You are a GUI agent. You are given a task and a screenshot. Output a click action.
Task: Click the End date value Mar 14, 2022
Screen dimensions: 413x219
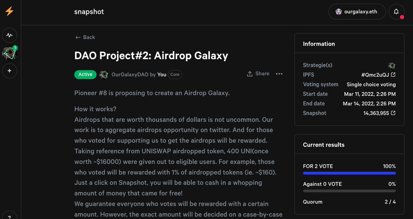pos(369,103)
